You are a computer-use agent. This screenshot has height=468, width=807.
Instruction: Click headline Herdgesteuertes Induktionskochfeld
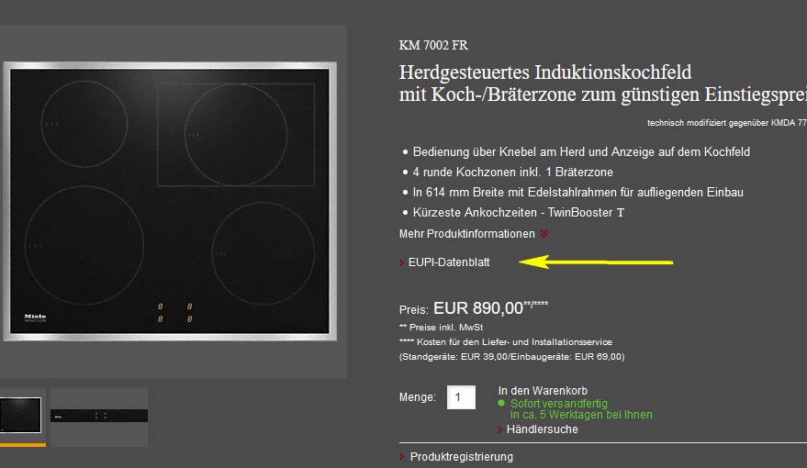point(545,72)
